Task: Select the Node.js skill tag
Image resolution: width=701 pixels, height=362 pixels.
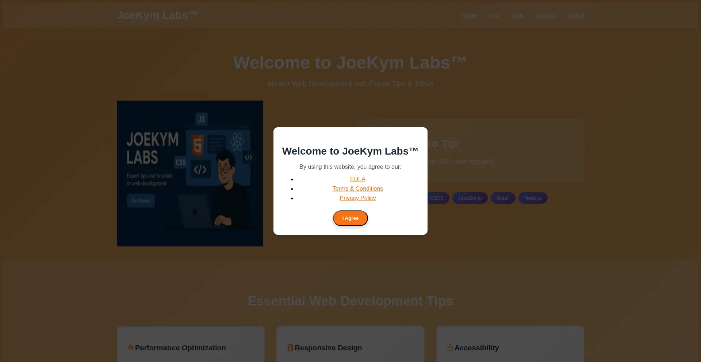Action: (x=533, y=198)
